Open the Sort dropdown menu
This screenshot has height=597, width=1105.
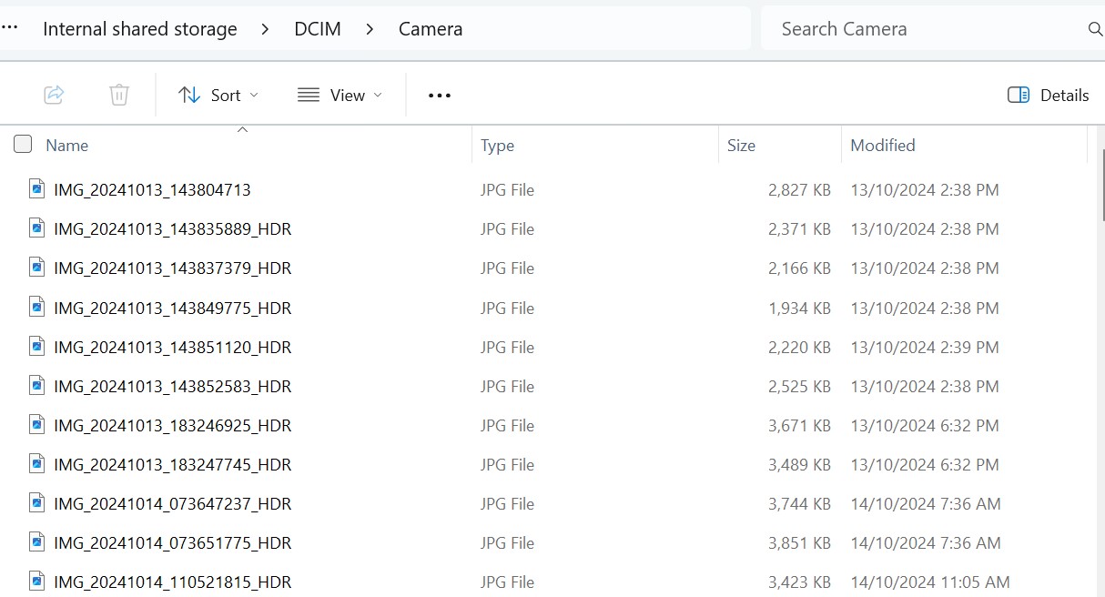point(218,95)
